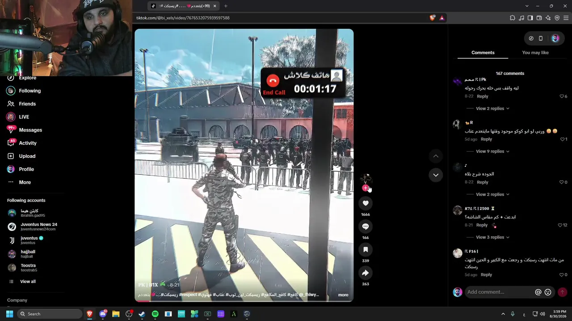Like the comment asking about screen size with 12 likes
Image resolution: width=572 pixels, height=321 pixels.
[x=560, y=225]
